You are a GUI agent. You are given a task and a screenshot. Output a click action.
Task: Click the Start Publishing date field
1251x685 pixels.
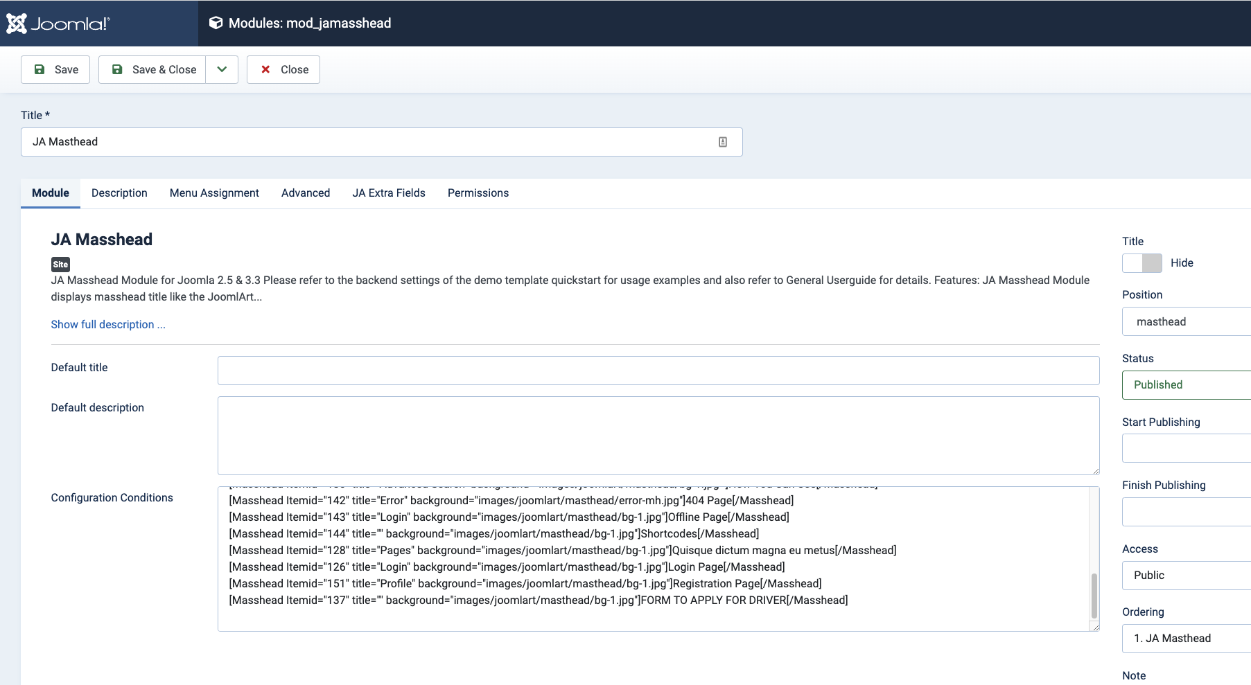(x=1187, y=448)
